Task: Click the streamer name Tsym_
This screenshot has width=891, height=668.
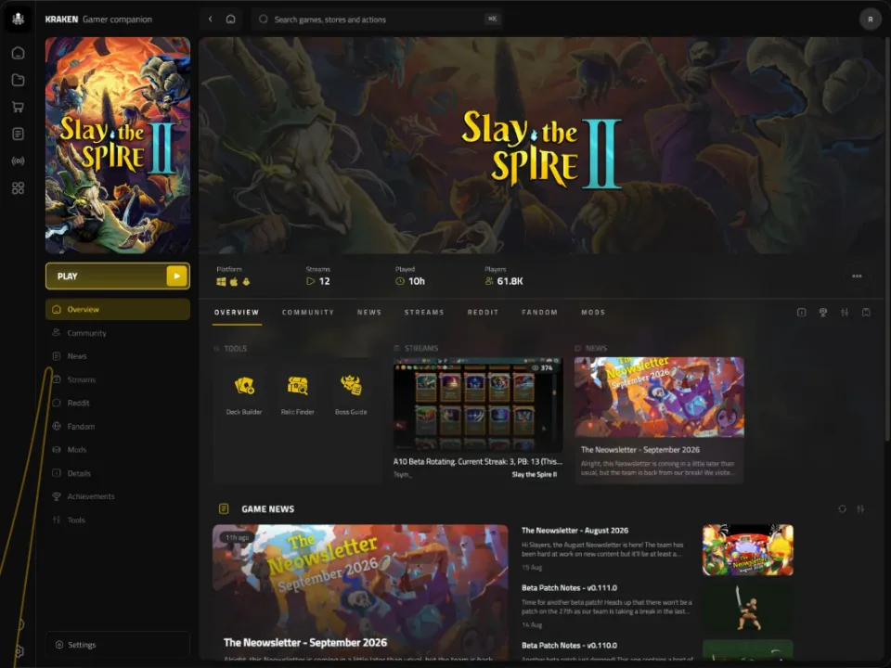Action: point(402,474)
